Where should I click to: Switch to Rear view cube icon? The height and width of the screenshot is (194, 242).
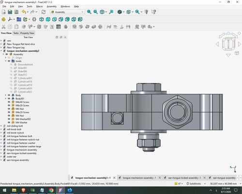click(67, 19)
